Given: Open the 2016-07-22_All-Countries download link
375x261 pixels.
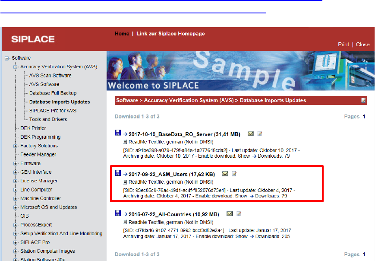Looking at the screenshot, I should pos(174,214).
